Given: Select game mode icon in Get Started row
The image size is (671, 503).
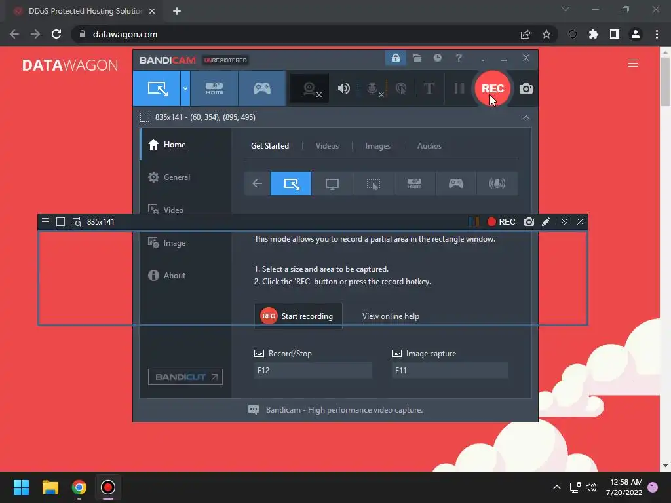Looking at the screenshot, I should point(456,183).
